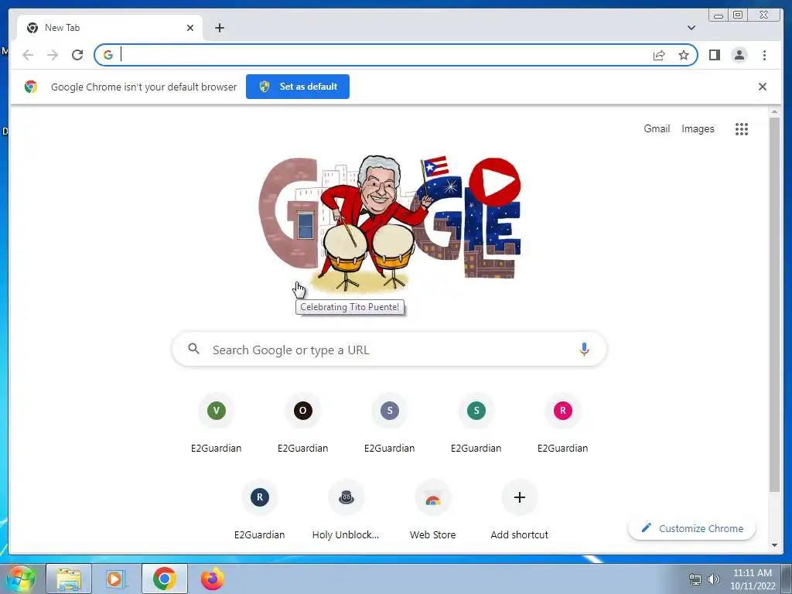Open a new tab with plus button
This screenshot has height=594, width=792.
click(x=219, y=28)
